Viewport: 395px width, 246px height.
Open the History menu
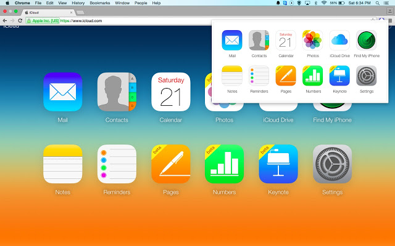coord(78,3)
